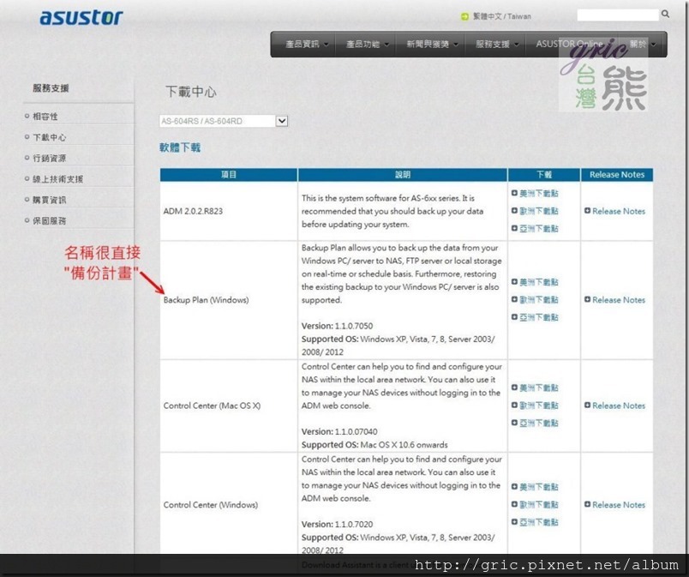689x577 pixels.
Task: Open the ASUSTOR Online menu item
Action: [570, 44]
